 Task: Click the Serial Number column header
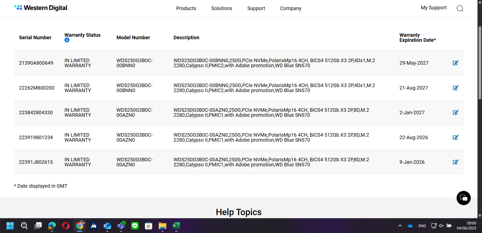point(35,37)
